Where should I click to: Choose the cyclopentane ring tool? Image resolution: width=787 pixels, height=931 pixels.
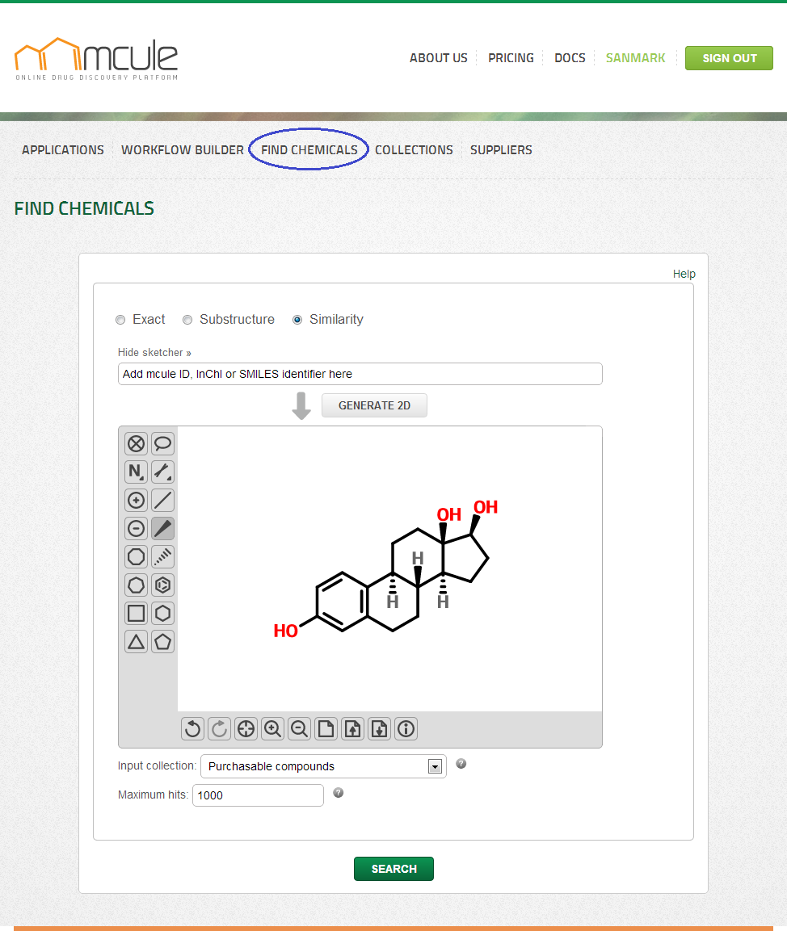[163, 642]
